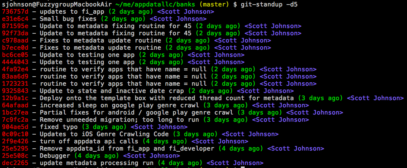Select commit hash 7c9fc2a
The height and width of the screenshot is (168, 407).
coord(15,120)
